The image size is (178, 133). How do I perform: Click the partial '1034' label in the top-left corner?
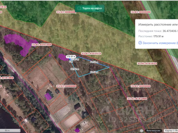point(3,7)
